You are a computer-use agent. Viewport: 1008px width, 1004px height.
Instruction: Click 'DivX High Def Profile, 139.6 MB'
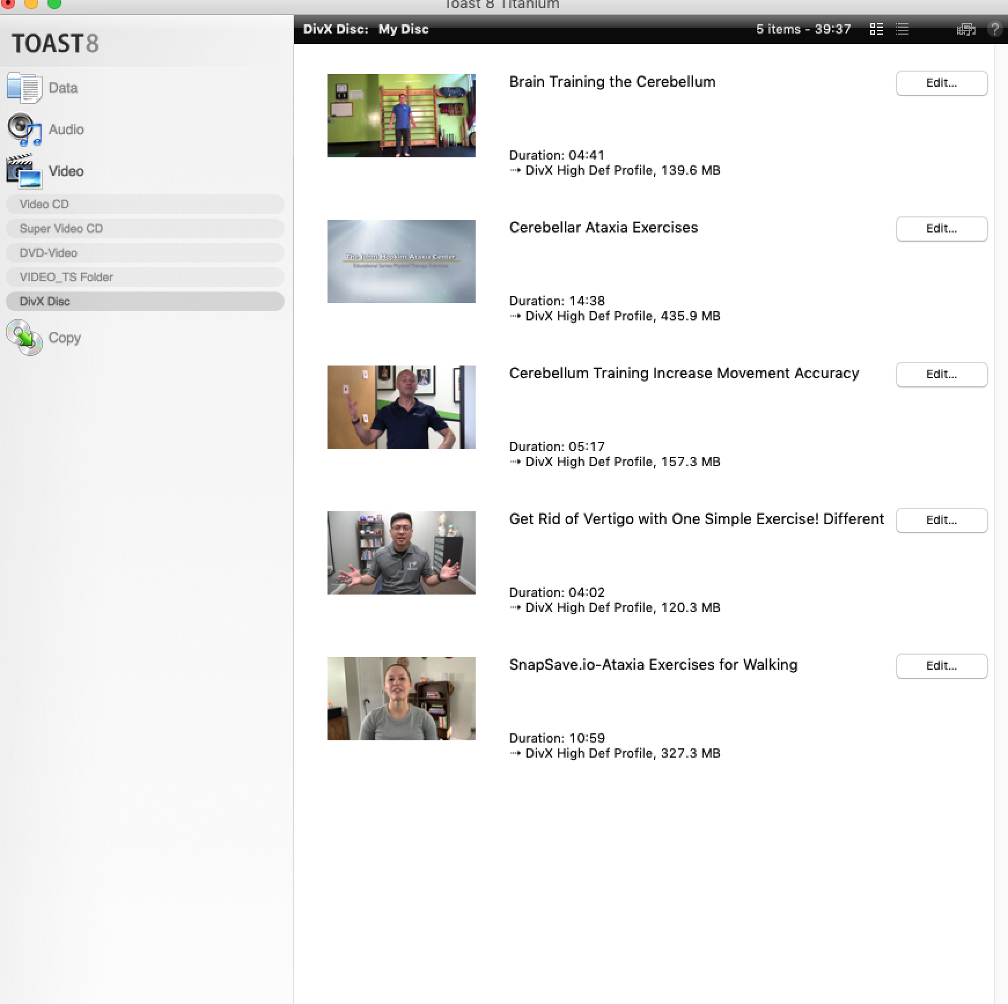click(x=623, y=171)
